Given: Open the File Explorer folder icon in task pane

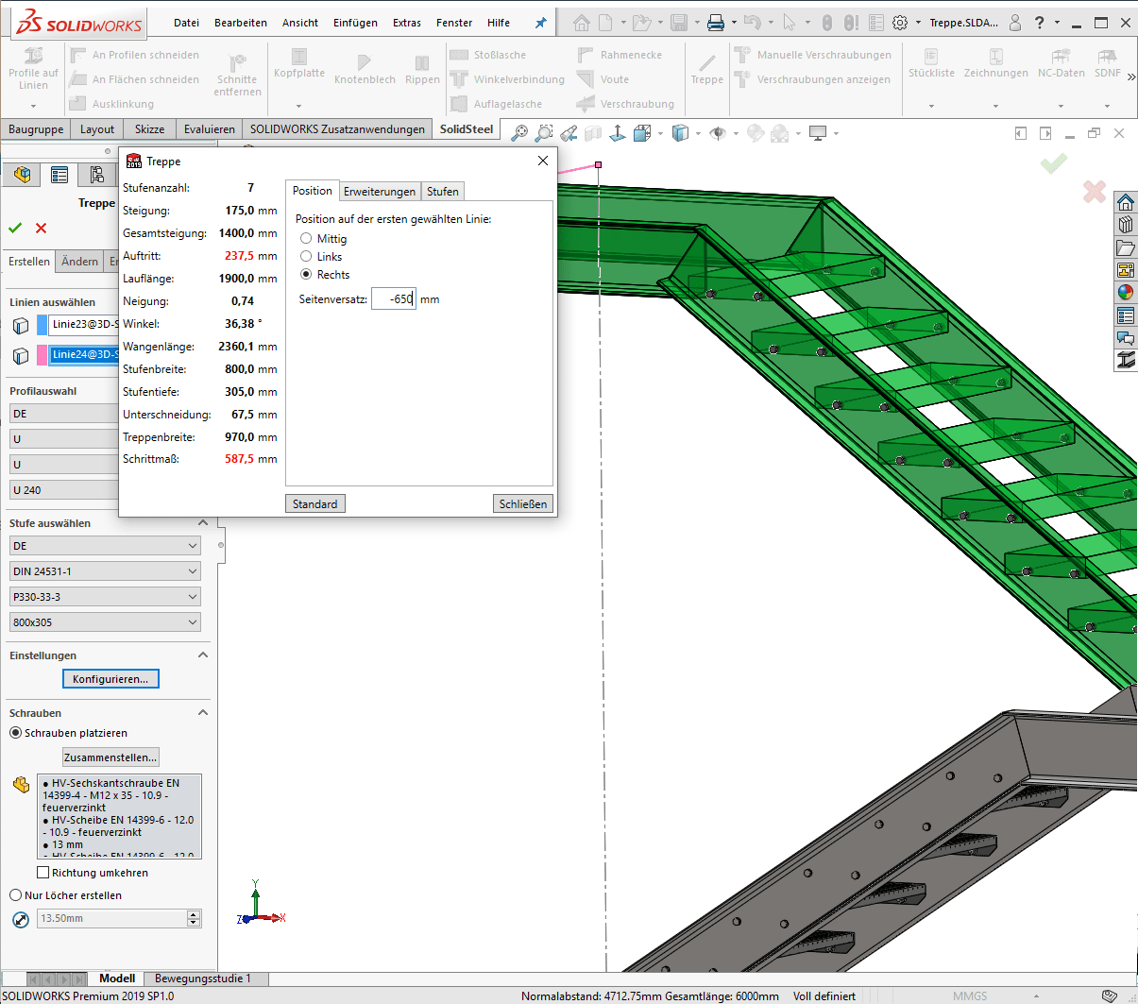Looking at the screenshot, I should point(1126,247).
